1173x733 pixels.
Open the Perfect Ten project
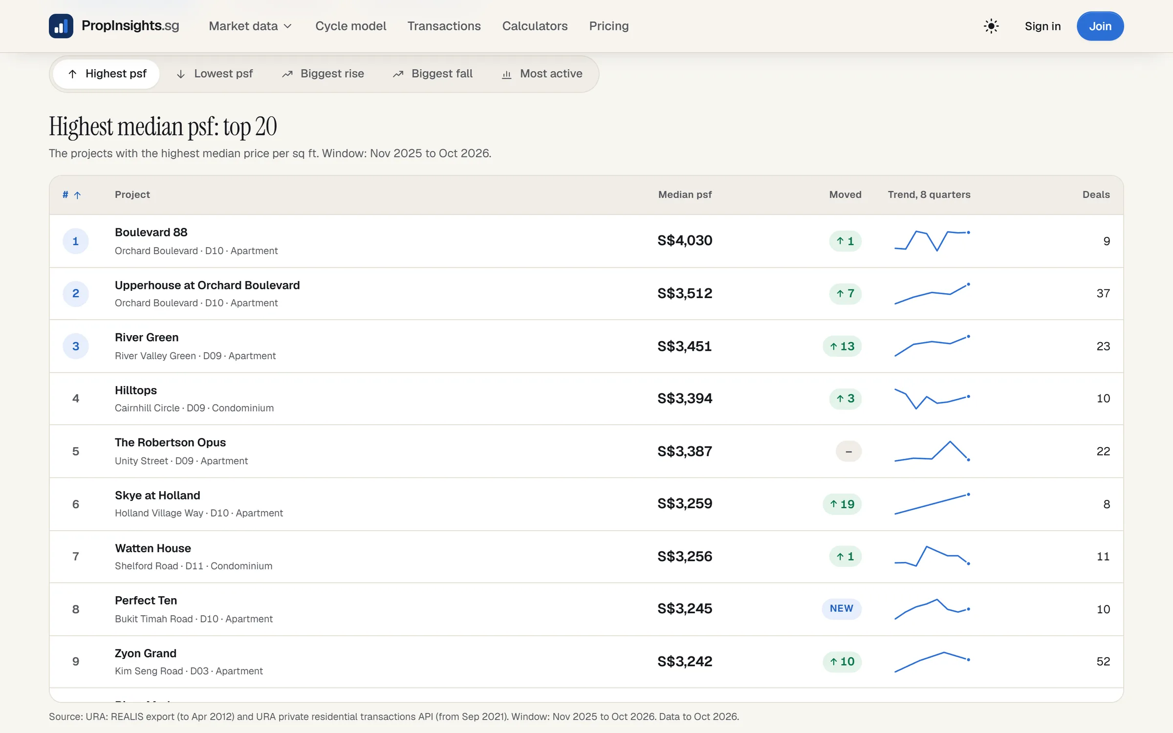(x=146, y=600)
